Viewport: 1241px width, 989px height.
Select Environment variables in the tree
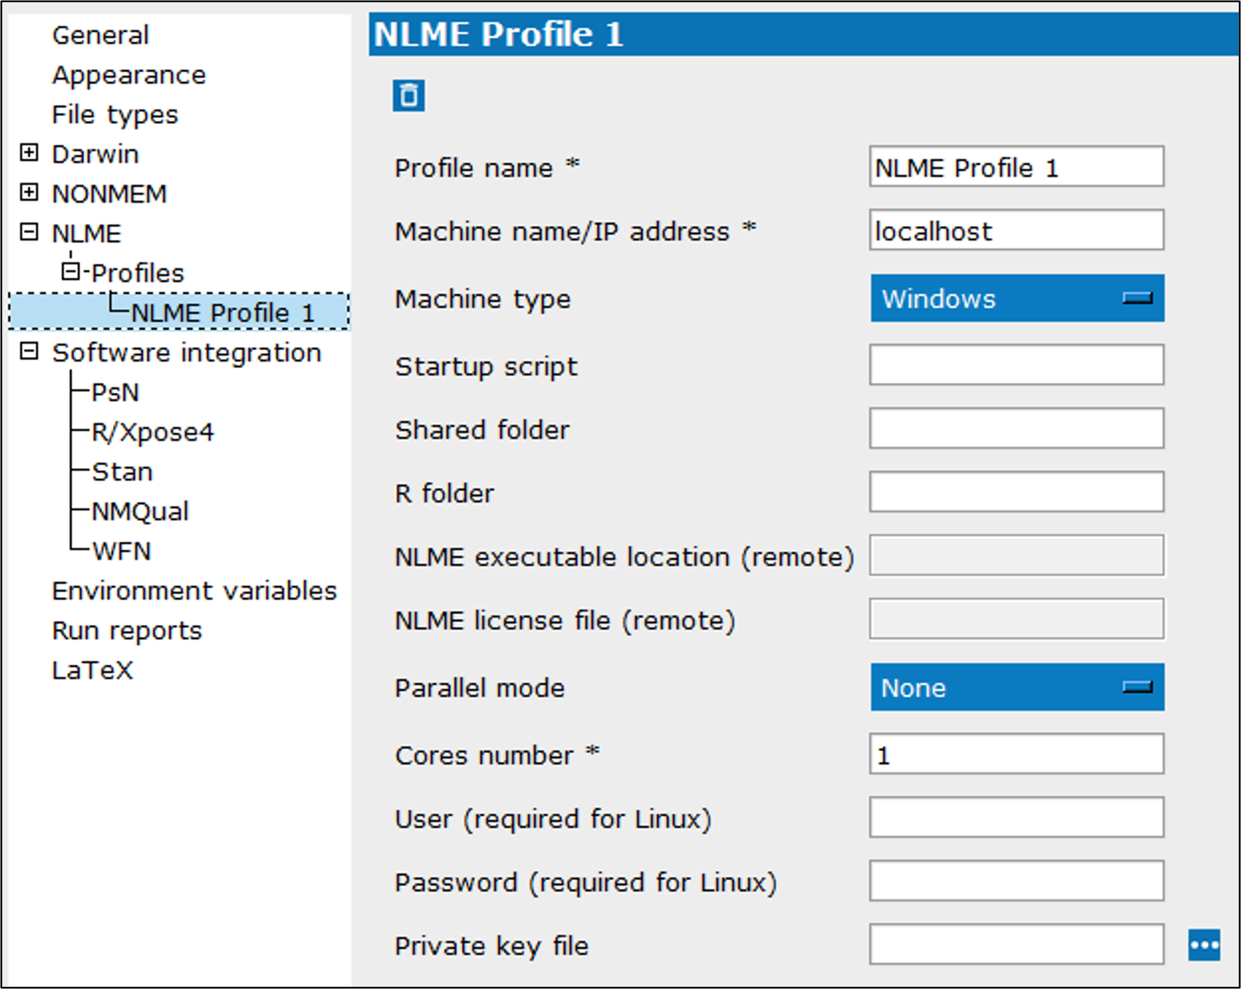click(194, 591)
